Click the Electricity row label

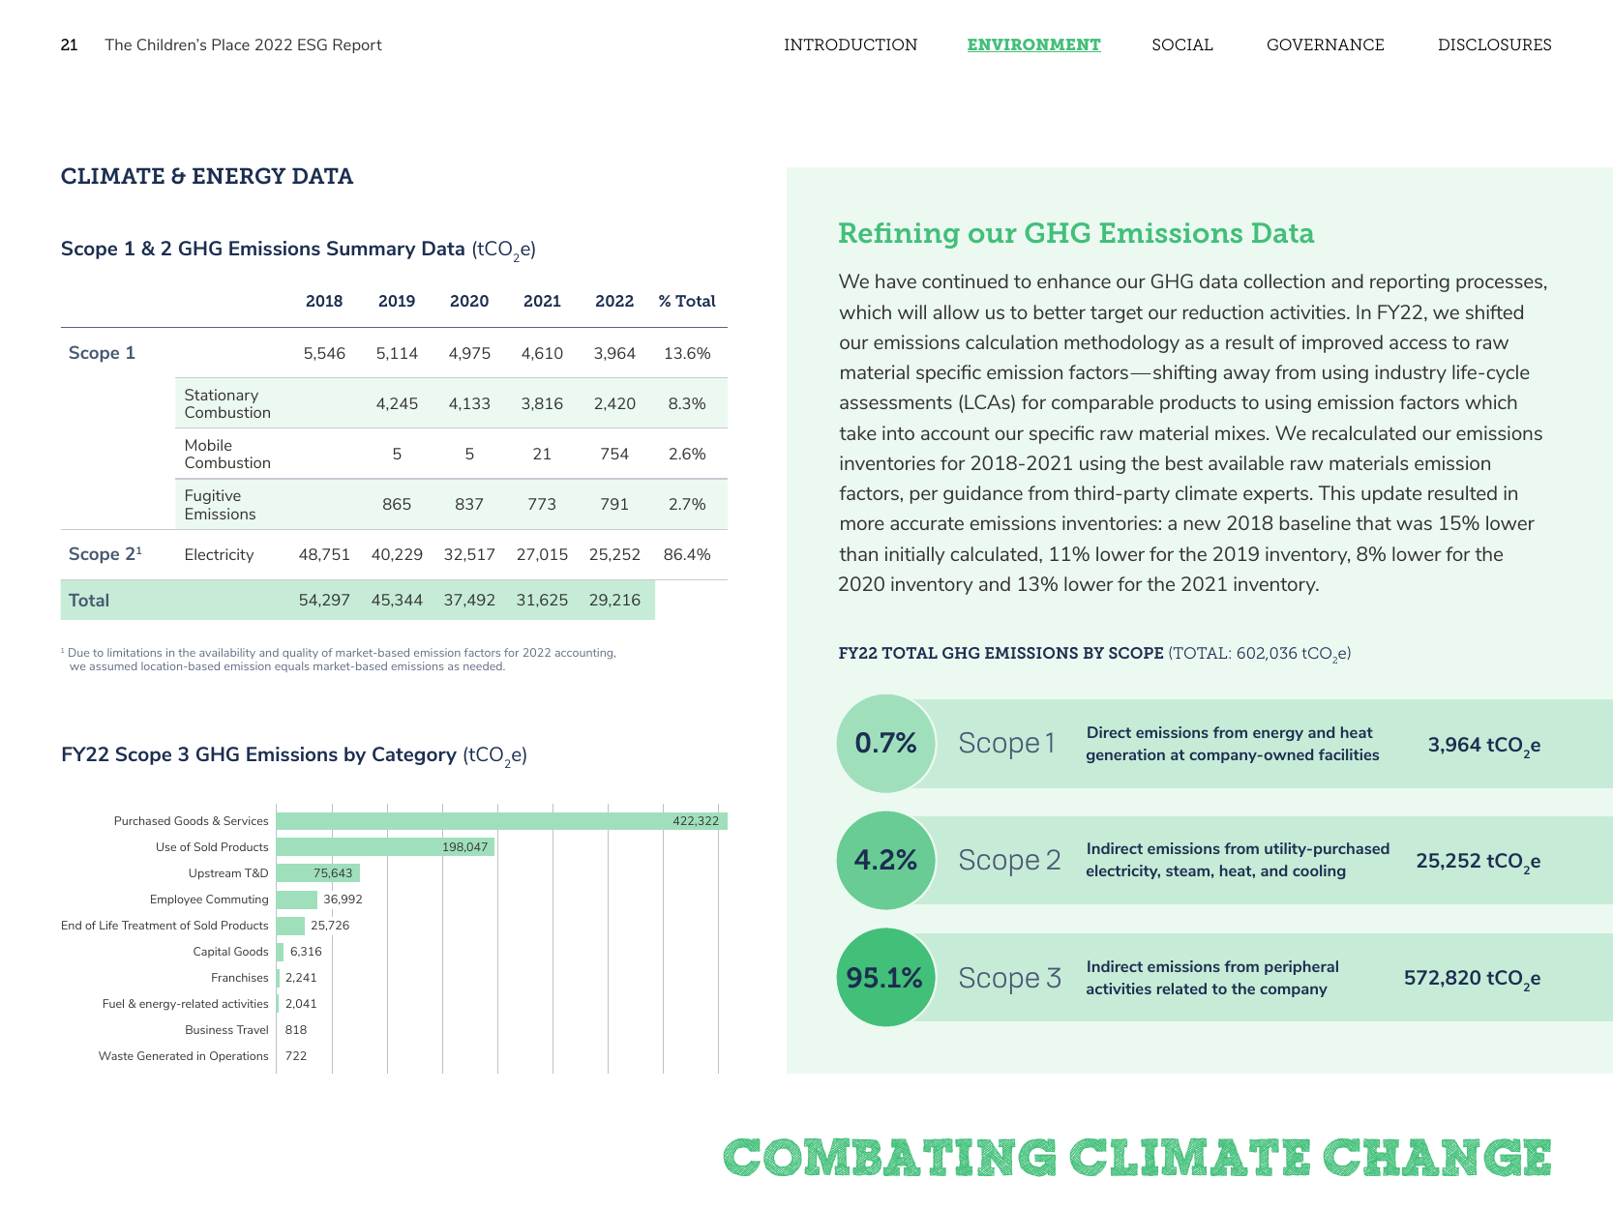pos(219,554)
